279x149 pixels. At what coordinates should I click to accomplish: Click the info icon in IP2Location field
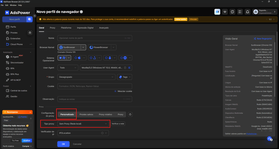(x=102, y=133)
